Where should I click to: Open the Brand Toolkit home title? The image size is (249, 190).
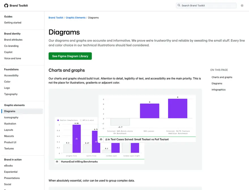19,6
